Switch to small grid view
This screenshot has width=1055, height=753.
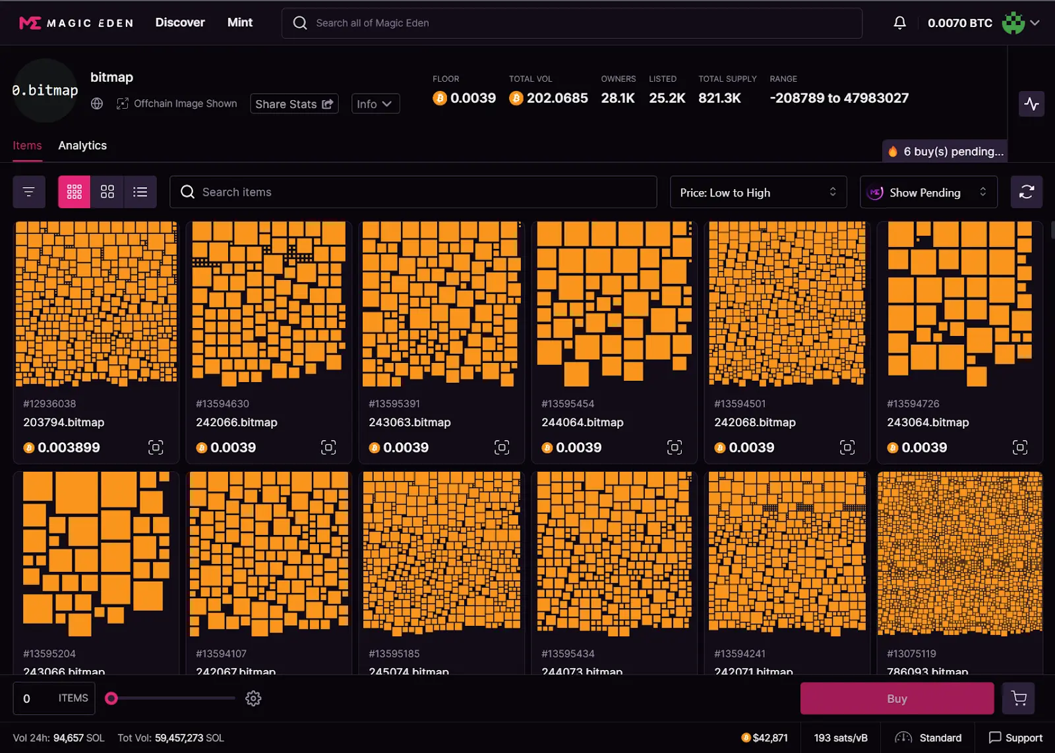75,192
